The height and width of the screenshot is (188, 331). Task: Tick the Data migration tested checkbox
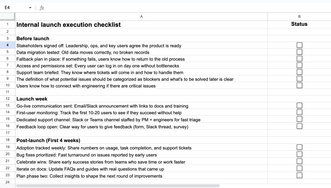(x=300, y=52)
